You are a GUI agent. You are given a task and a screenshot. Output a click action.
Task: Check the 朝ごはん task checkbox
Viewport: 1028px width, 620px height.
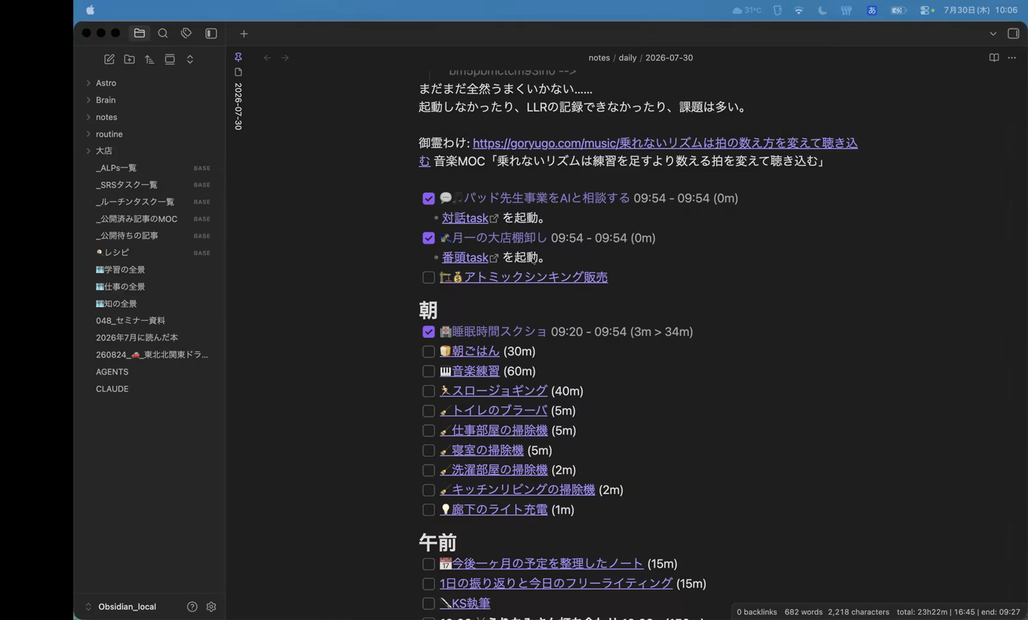coord(428,352)
